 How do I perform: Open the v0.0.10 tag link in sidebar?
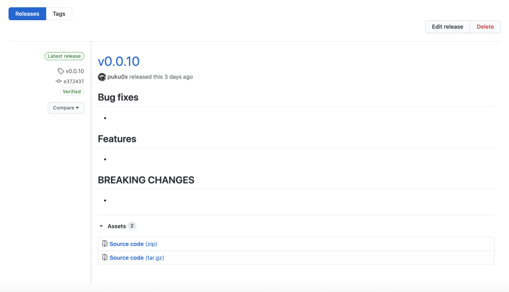click(75, 71)
